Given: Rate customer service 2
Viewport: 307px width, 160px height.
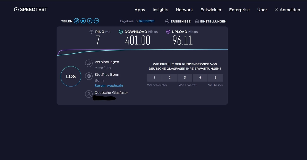Looking at the screenshot, I should 170,77.
